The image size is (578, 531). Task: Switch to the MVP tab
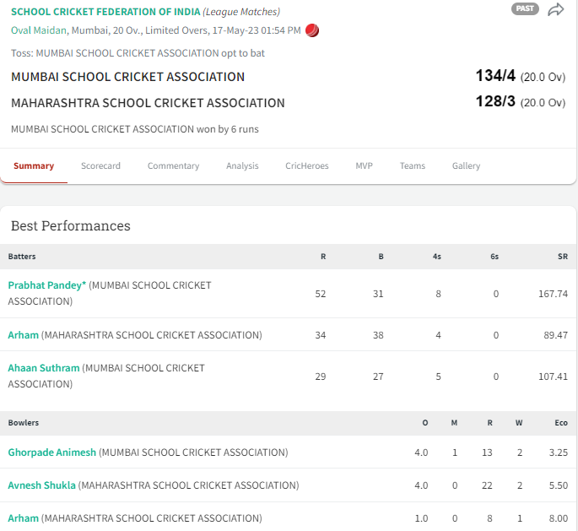point(364,166)
